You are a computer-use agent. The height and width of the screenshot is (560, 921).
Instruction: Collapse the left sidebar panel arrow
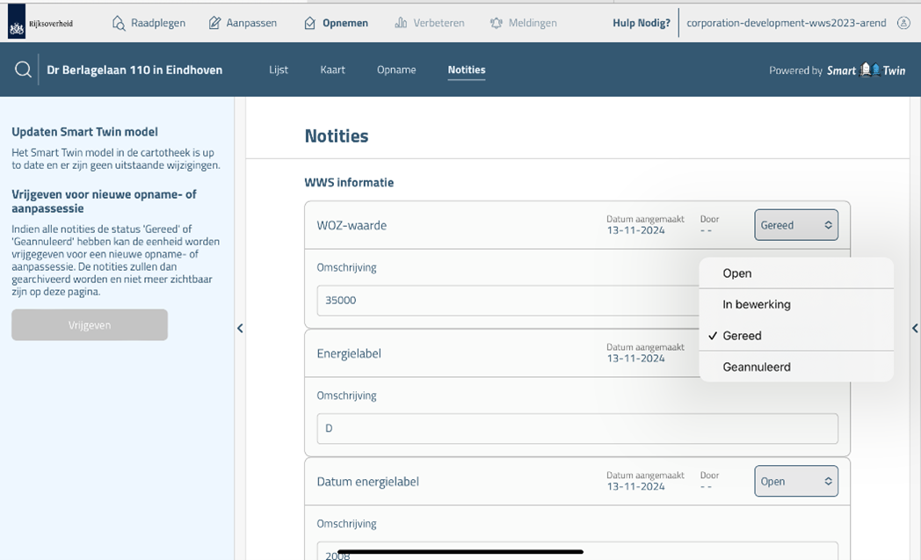[240, 328]
